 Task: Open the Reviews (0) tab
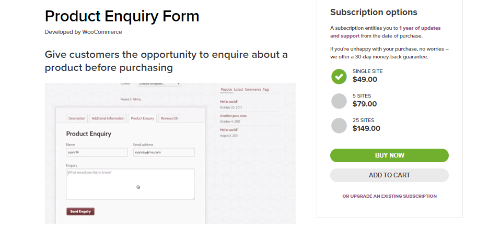(169, 118)
